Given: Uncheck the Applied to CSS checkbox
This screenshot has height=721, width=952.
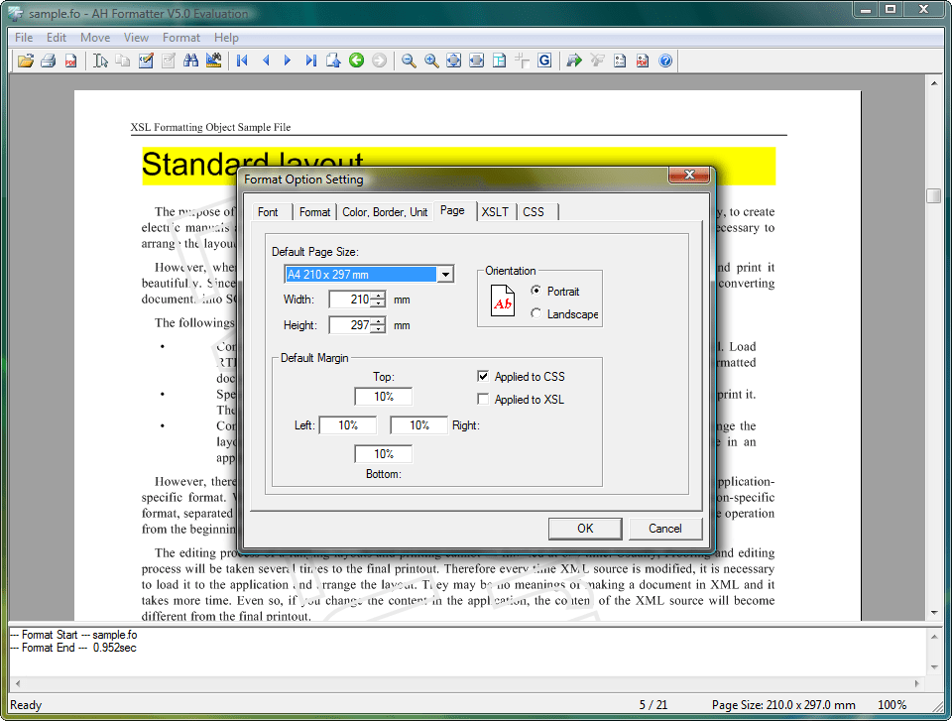Looking at the screenshot, I should 483,377.
